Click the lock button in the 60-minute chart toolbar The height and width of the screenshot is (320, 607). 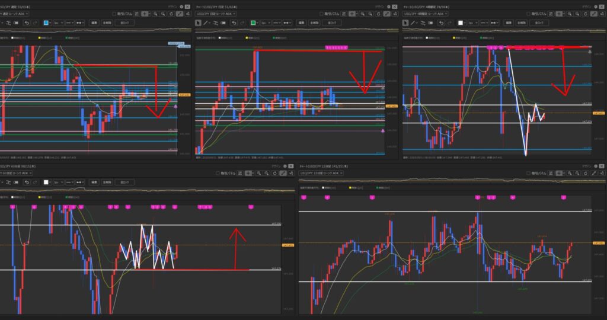pos(124,182)
